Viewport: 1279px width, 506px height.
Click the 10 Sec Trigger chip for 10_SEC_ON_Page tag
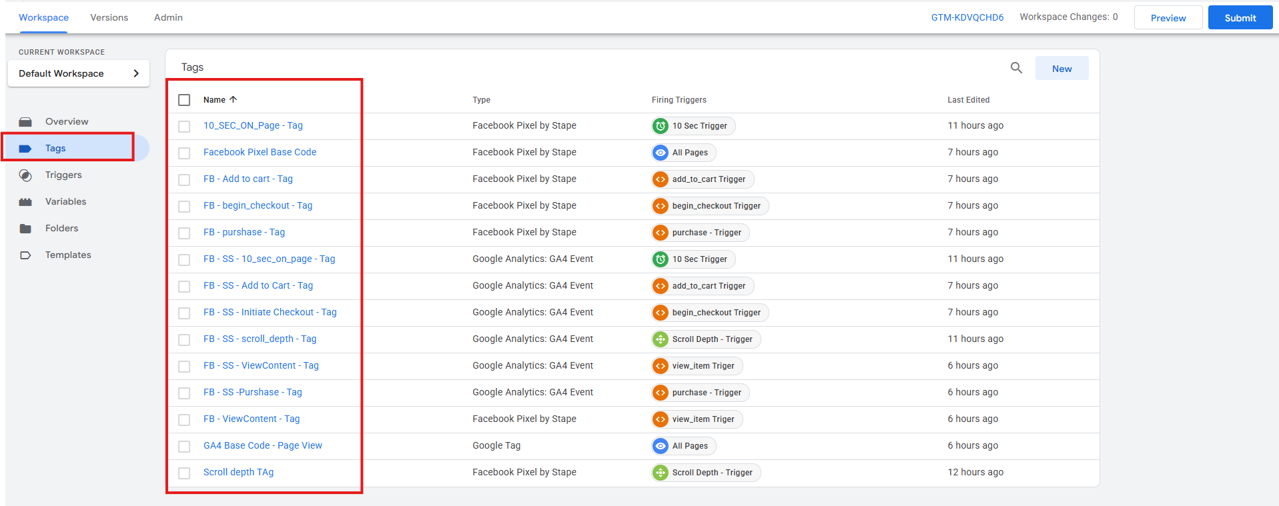click(693, 126)
